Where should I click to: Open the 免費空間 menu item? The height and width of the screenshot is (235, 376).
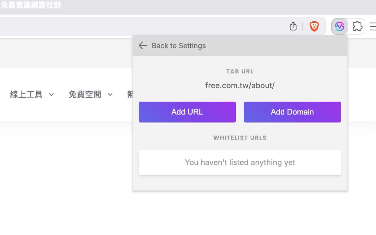coord(85,94)
